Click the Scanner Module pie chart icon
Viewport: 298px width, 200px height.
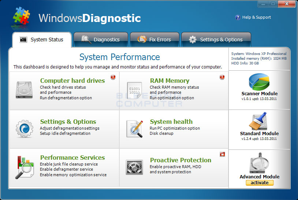259,82
